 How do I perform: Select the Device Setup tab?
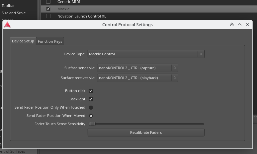tap(23, 41)
